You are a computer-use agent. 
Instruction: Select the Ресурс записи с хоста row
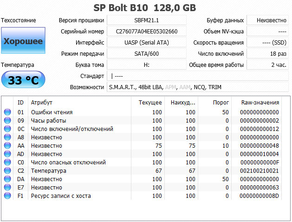coord(142,196)
